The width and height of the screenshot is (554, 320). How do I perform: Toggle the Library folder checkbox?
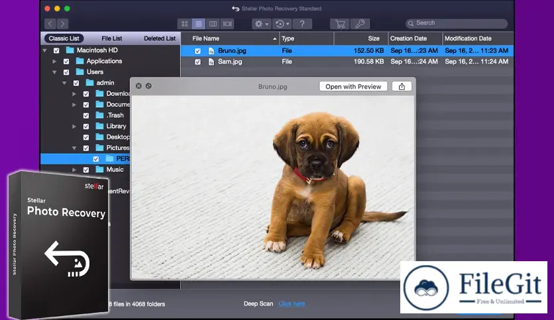coord(86,126)
